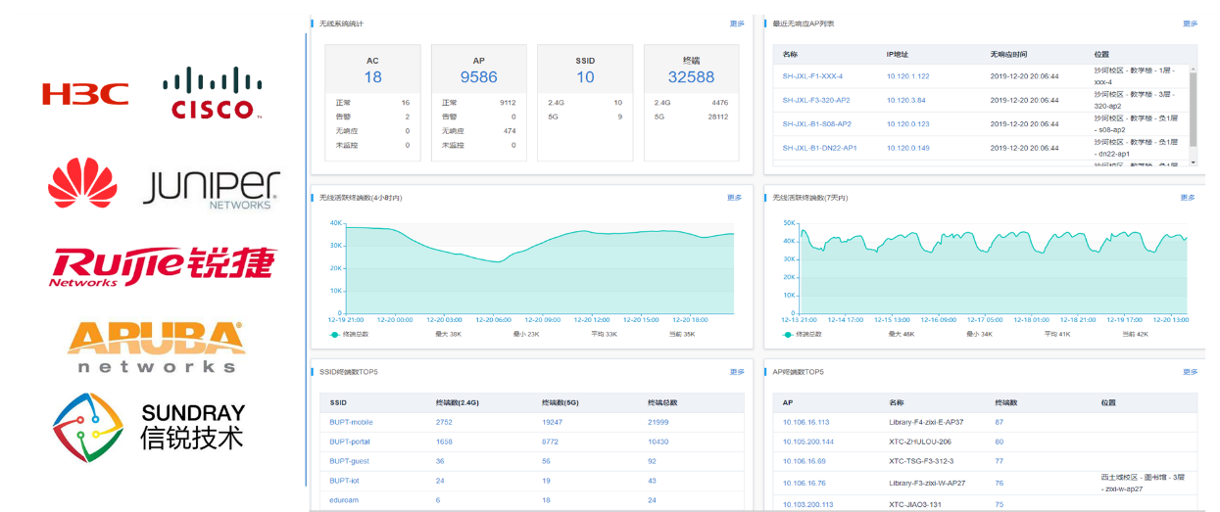Screen dimensions: 1220x512
Task: Open AP IP 10.106.16.69
Action: point(804,460)
